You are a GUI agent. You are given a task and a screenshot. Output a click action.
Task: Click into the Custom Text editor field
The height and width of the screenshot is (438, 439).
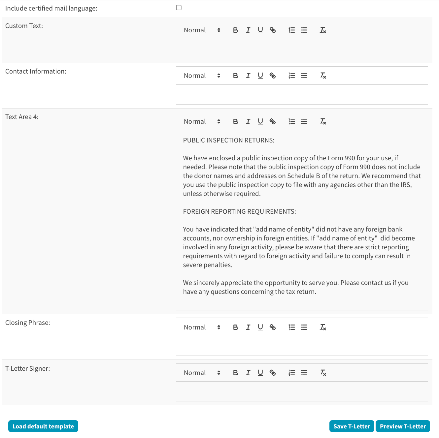(302, 49)
